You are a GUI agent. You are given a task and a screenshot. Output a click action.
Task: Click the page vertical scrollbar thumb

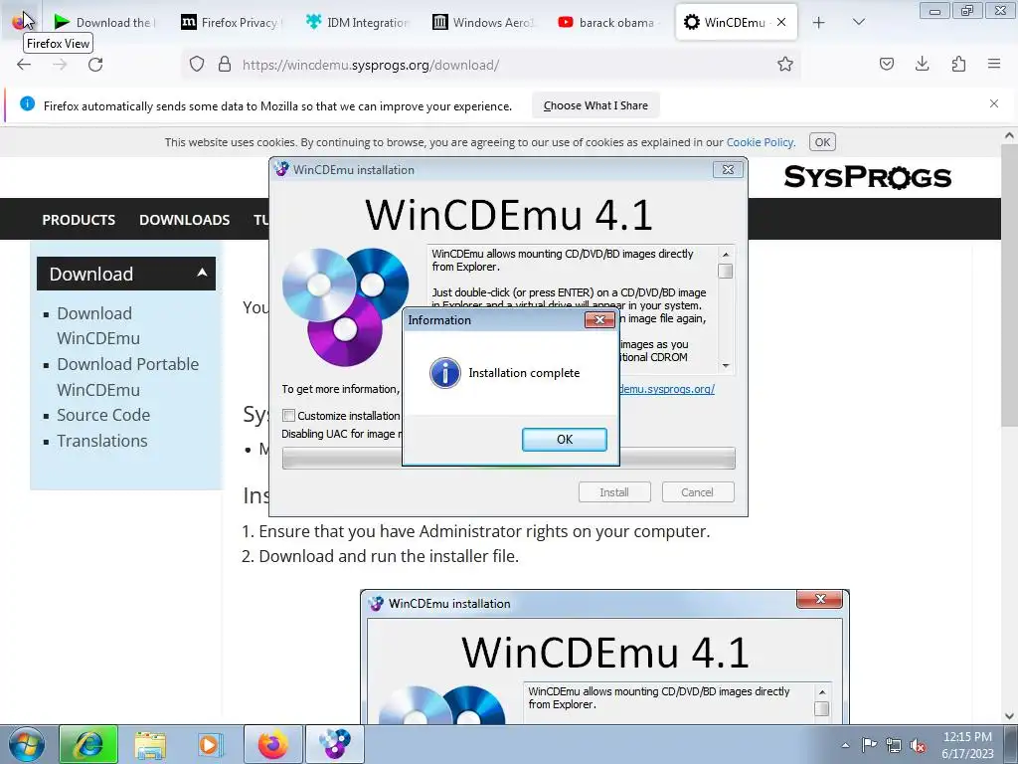click(x=1008, y=285)
